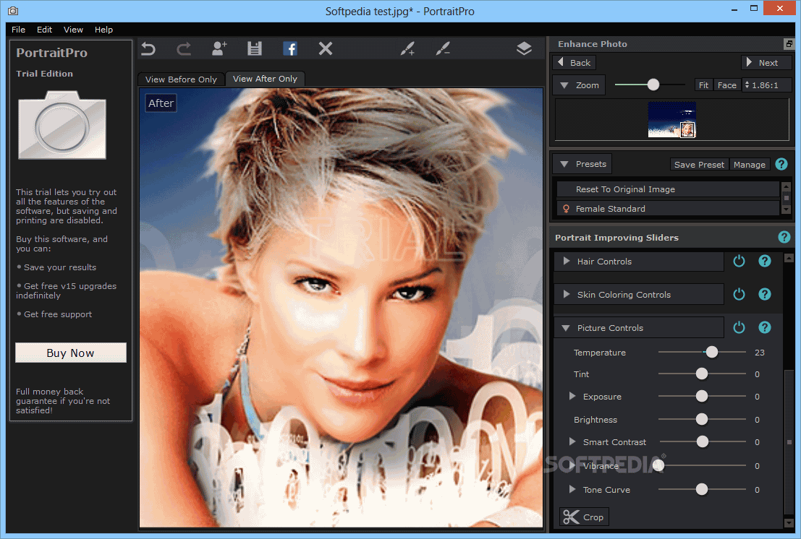Open help for Presets section
The width and height of the screenshot is (801, 539).
[781, 164]
